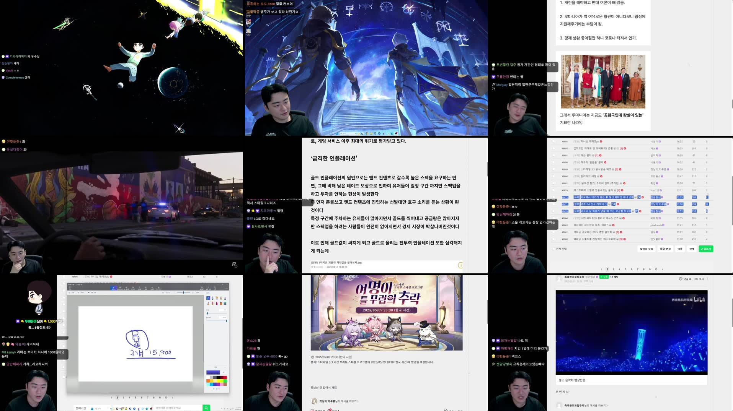Click the 등급 변경 button
This screenshot has height=411, width=733.
point(665,249)
